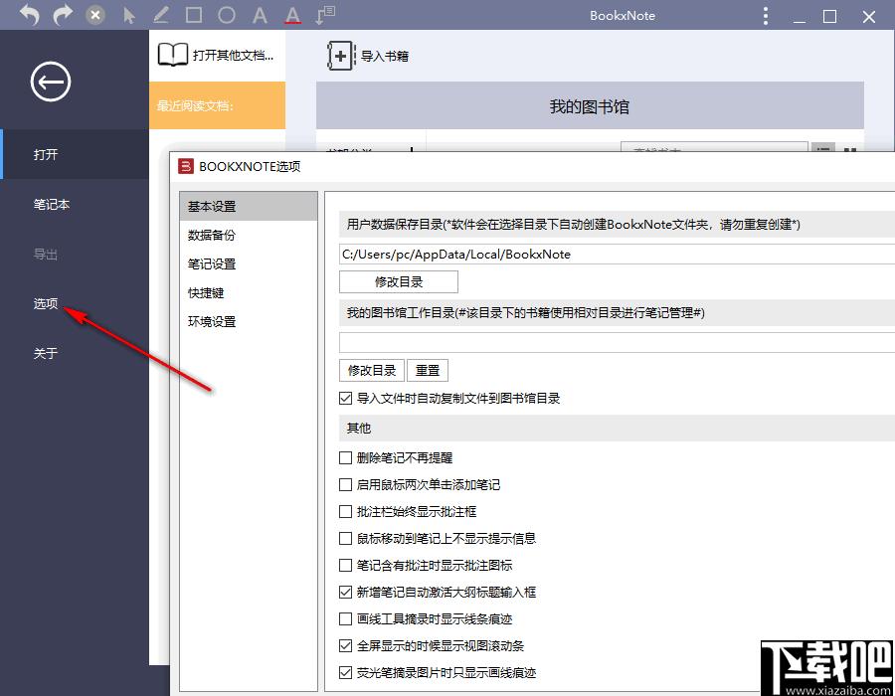Image resolution: width=895 pixels, height=696 pixels.
Task: Open the 笔记本 sidebar item
Action: [75, 204]
